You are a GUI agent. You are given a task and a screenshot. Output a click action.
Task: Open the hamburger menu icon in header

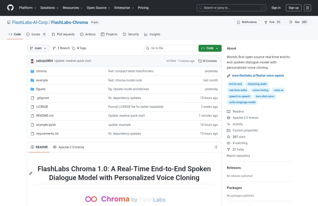click(x=307, y=8)
